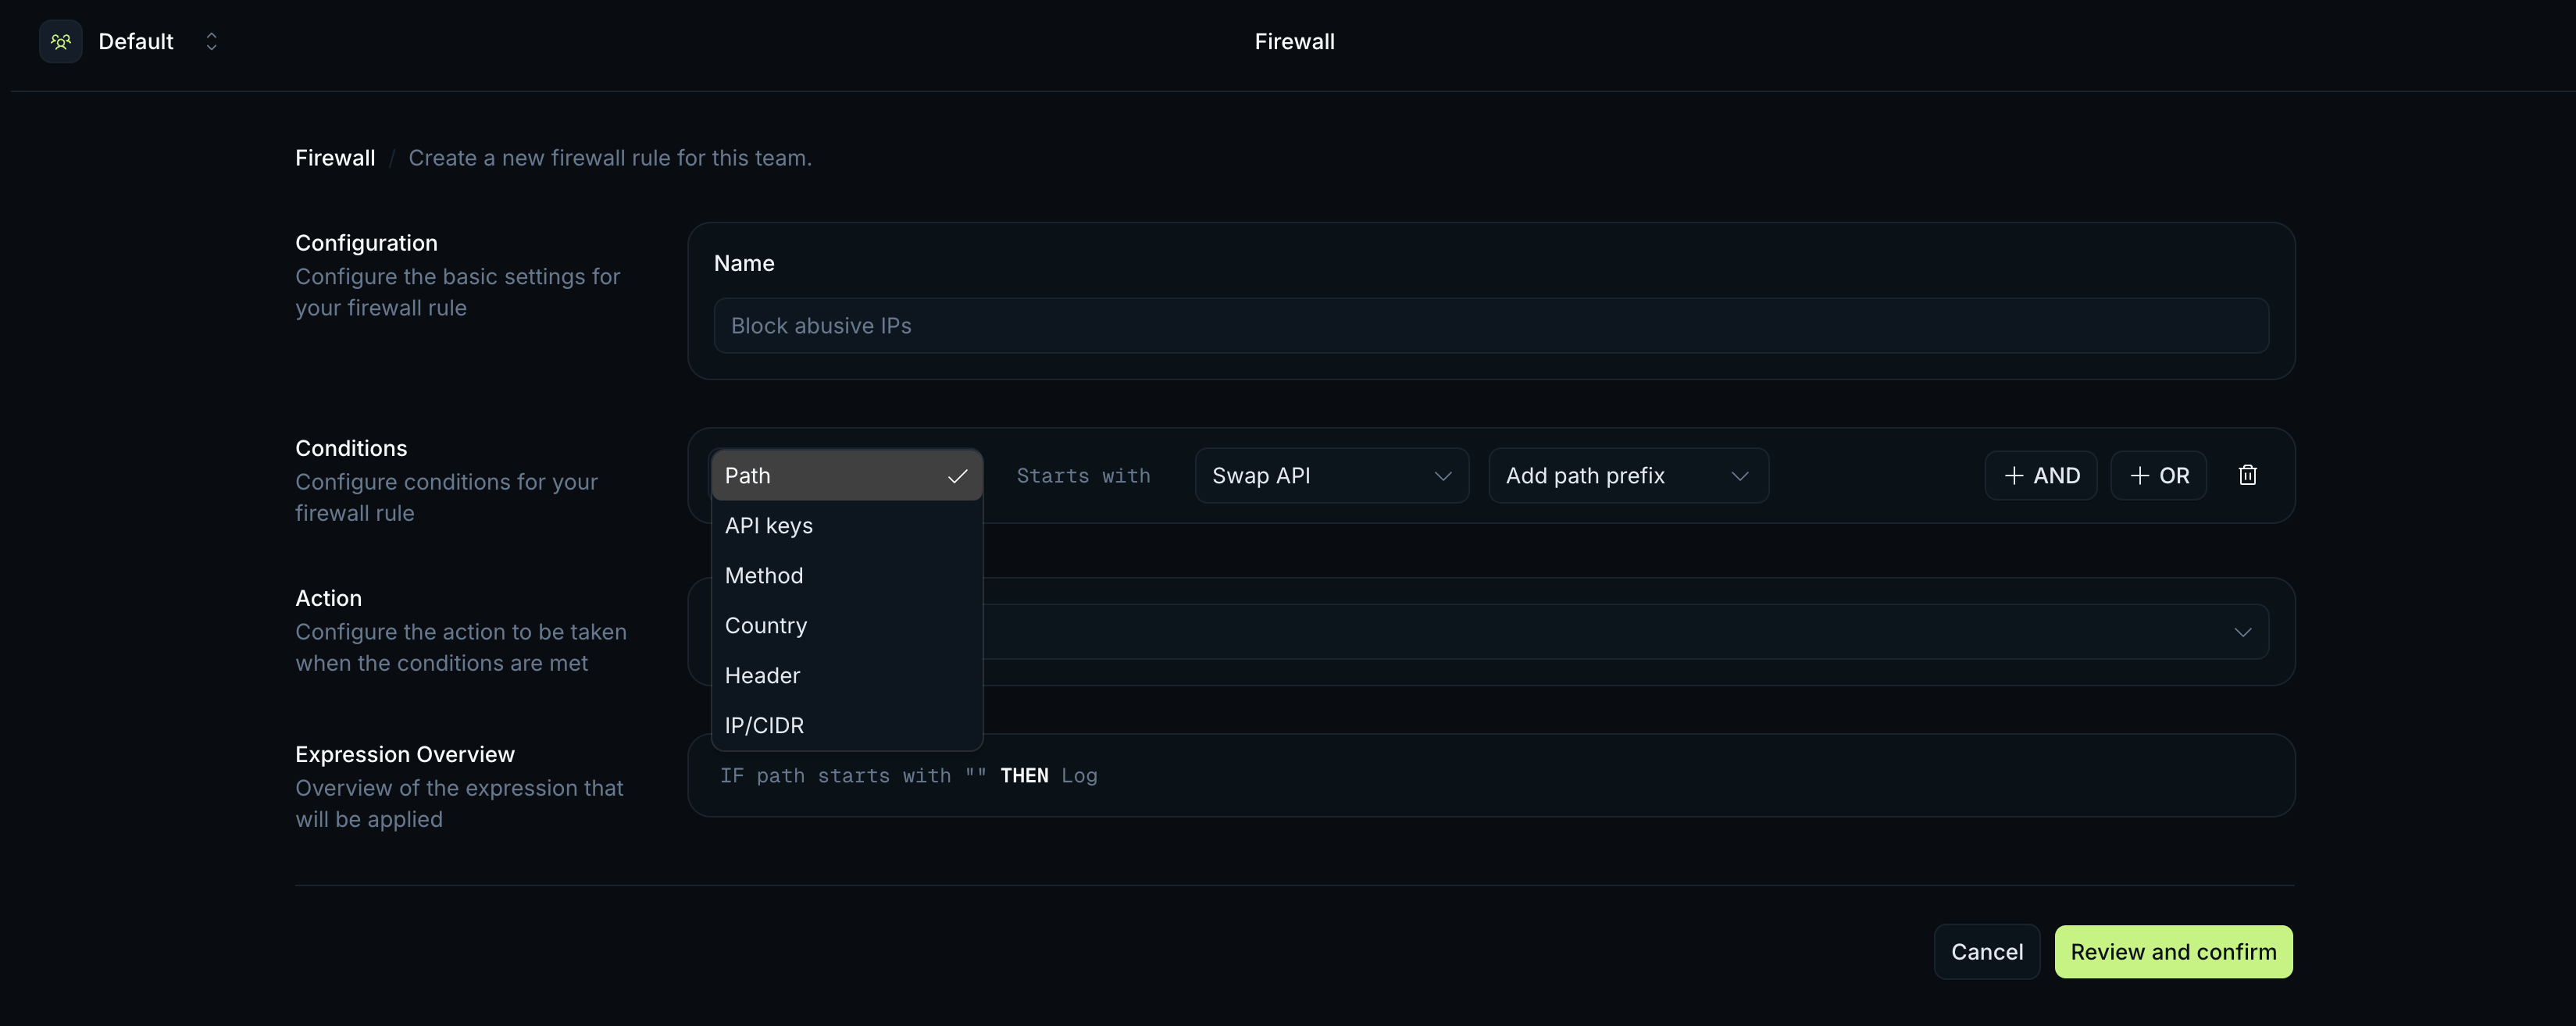
Task: Open the Add path prefix dropdown
Action: (x=1628, y=476)
